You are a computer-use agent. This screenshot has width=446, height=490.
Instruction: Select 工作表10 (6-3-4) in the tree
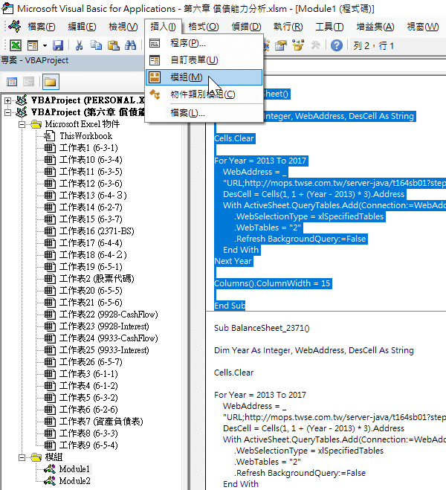91,160
